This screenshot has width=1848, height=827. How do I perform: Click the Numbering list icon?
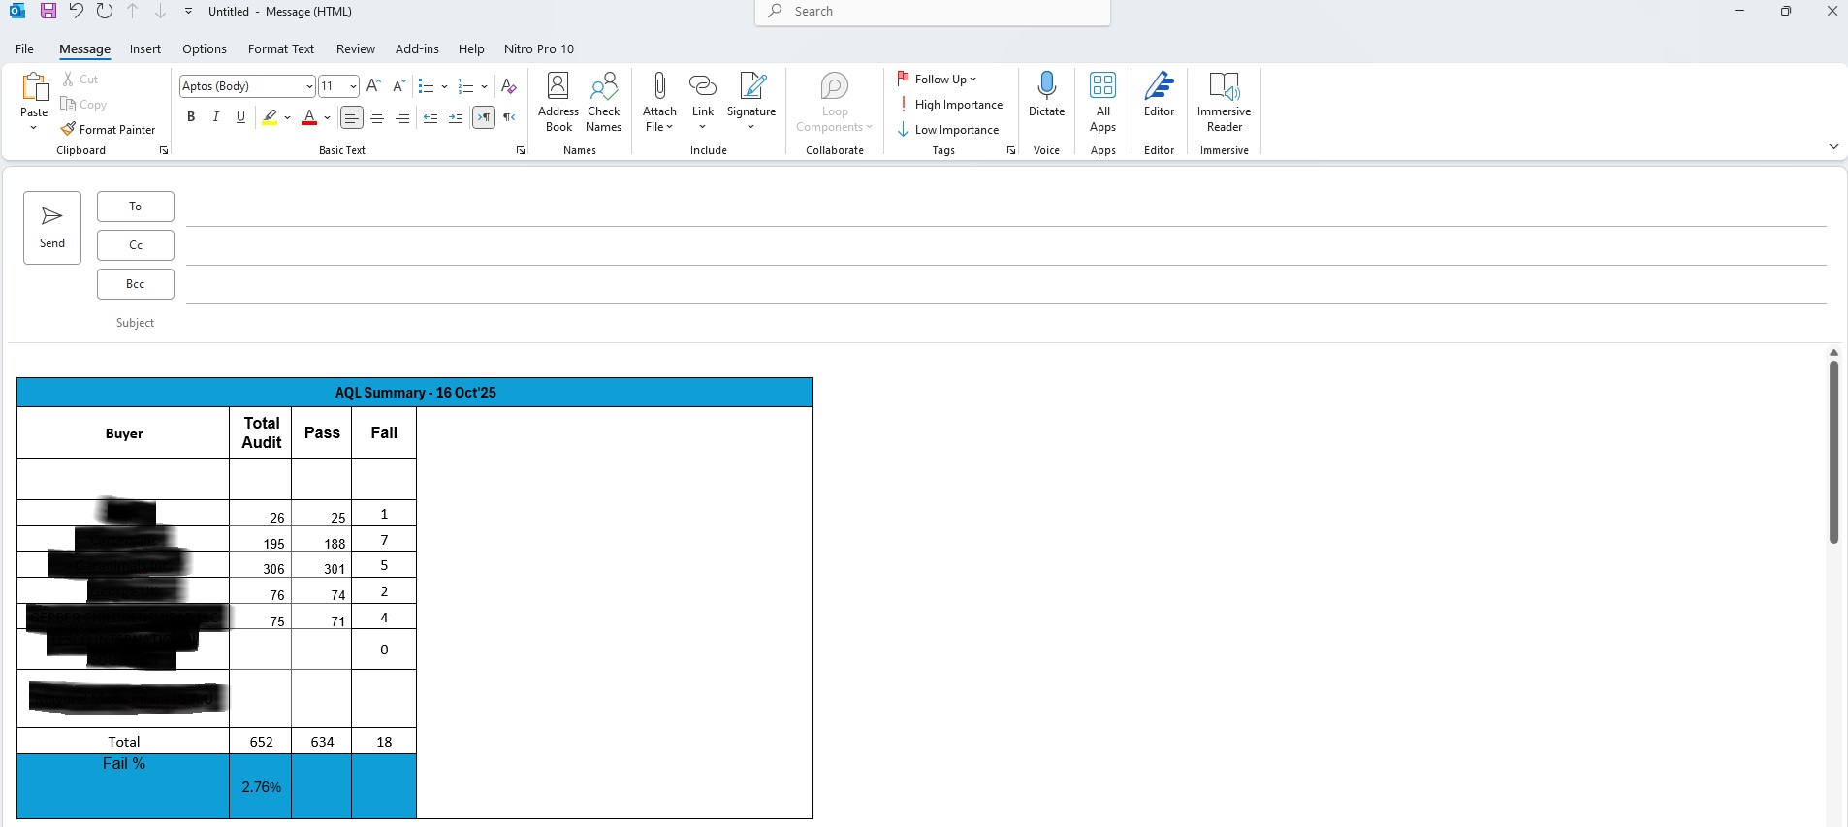pos(465,86)
